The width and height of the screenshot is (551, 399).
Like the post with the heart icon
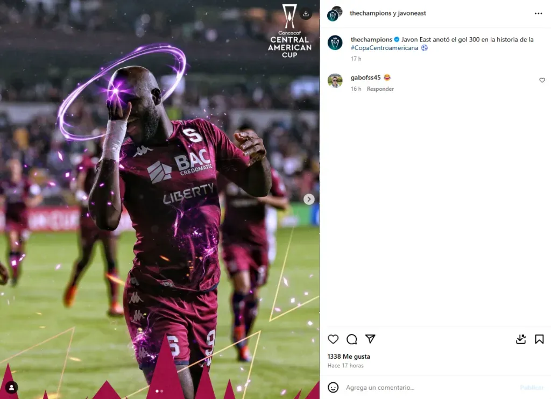(x=333, y=339)
